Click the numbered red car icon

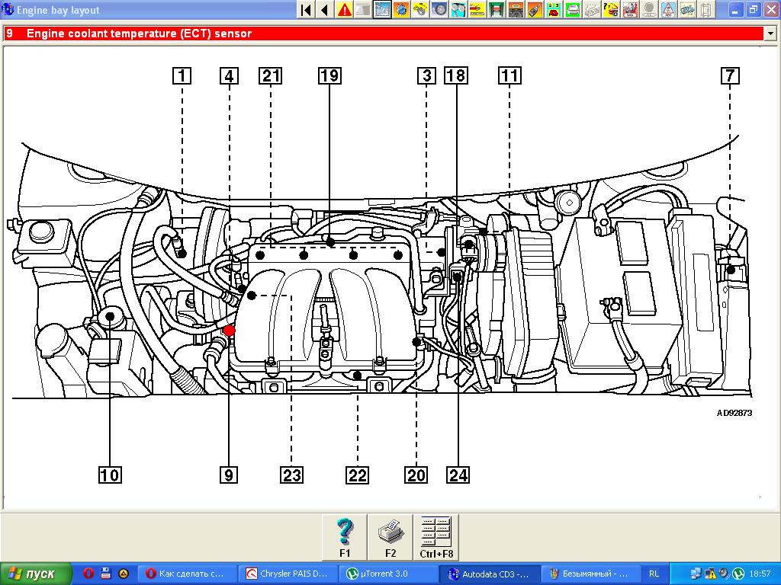[554, 9]
